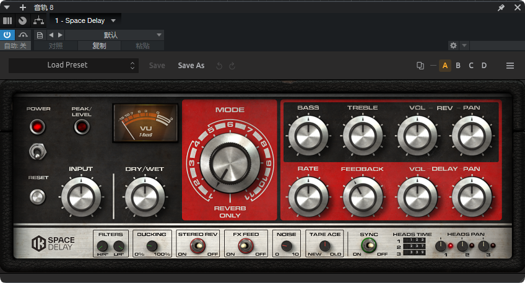Toggle the head 3 enable LED
The image size is (525, 283).
[x=493, y=246]
